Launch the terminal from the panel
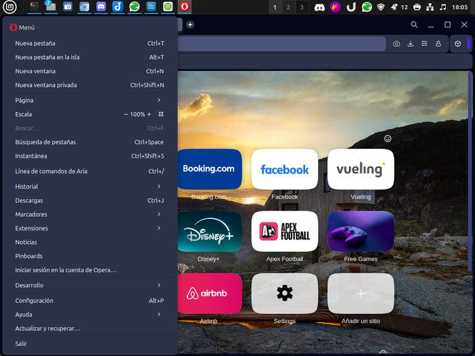Viewport: 475px width, 356px height. (x=34, y=7)
